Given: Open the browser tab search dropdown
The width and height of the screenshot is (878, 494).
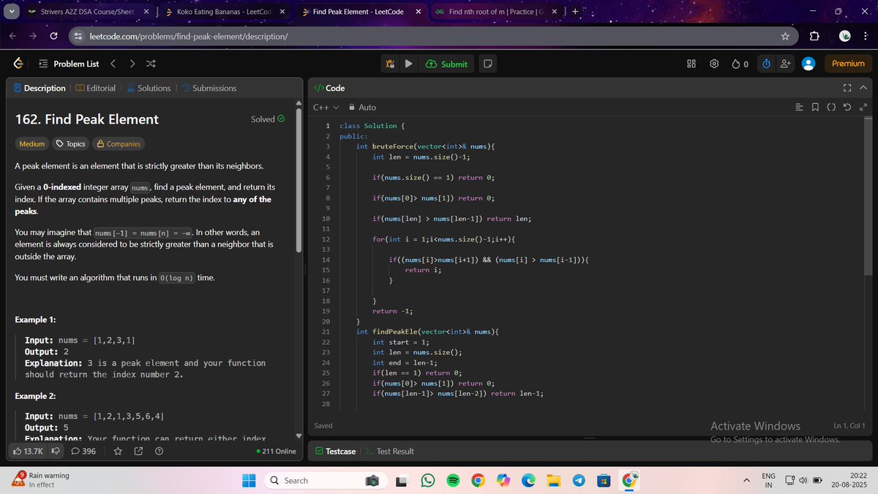Looking at the screenshot, I should [11, 12].
